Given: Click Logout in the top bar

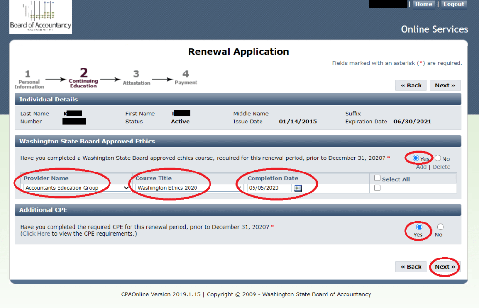Looking at the screenshot, I should pyautogui.click(x=454, y=4).
